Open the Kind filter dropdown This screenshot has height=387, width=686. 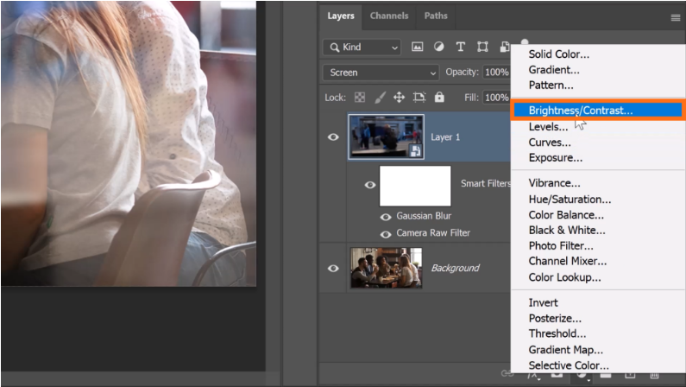[x=362, y=47]
